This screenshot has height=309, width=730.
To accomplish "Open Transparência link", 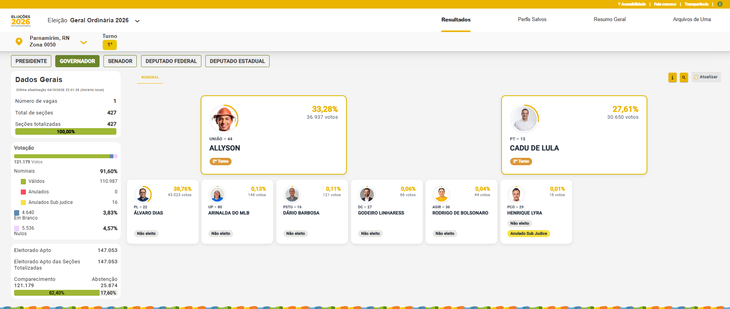I will click(696, 4).
